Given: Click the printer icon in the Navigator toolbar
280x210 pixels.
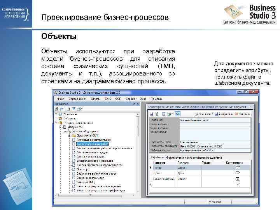Looking at the screenshot, I should pyautogui.click(x=79, y=109).
